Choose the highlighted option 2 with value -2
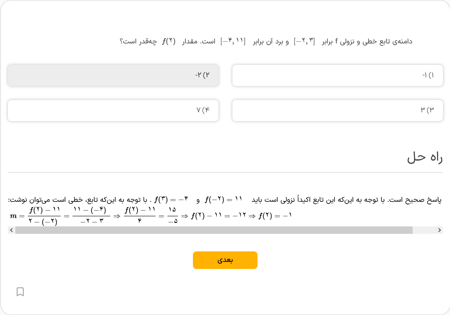The height and width of the screenshot is (315, 450). click(113, 75)
